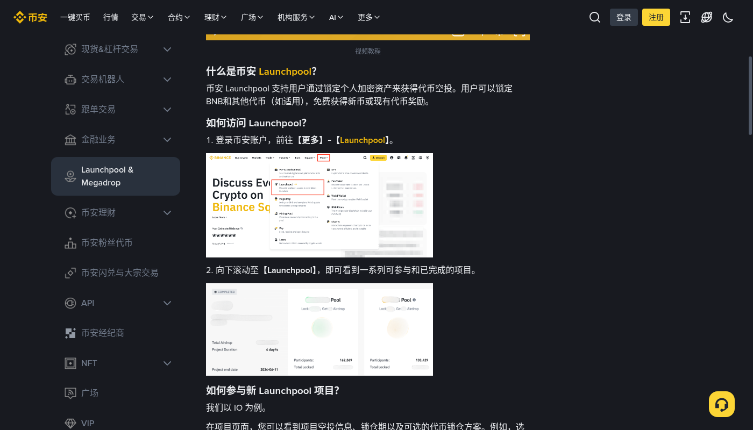Click the 跟单交易 sidebar icon
This screenshot has height=430, width=753.
click(x=70, y=110)
